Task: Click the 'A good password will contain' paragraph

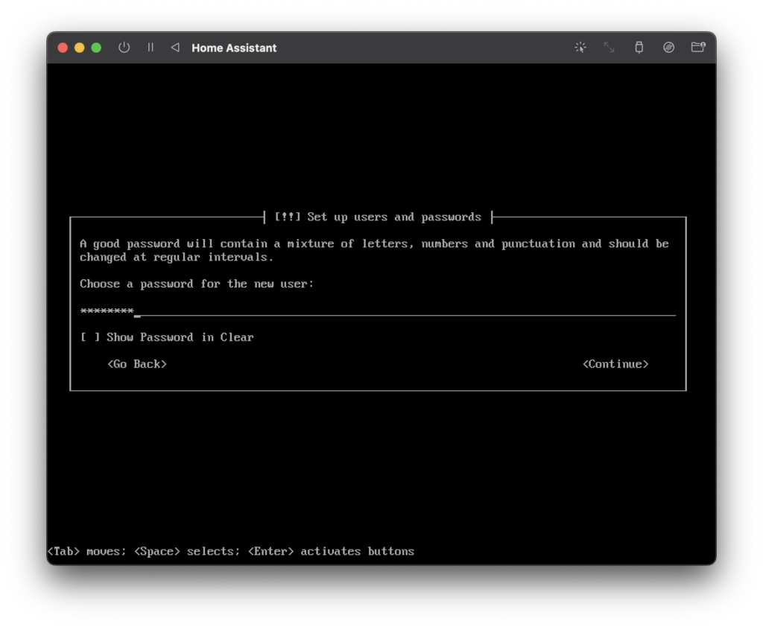Action: click(374, 250)
